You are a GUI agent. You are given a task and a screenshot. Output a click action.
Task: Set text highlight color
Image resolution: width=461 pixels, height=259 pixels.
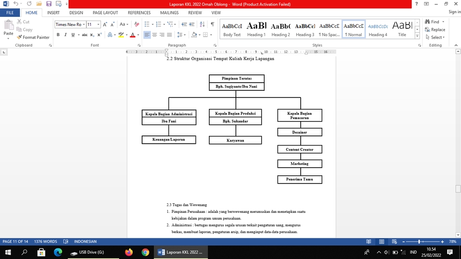[x=121, y=35]
